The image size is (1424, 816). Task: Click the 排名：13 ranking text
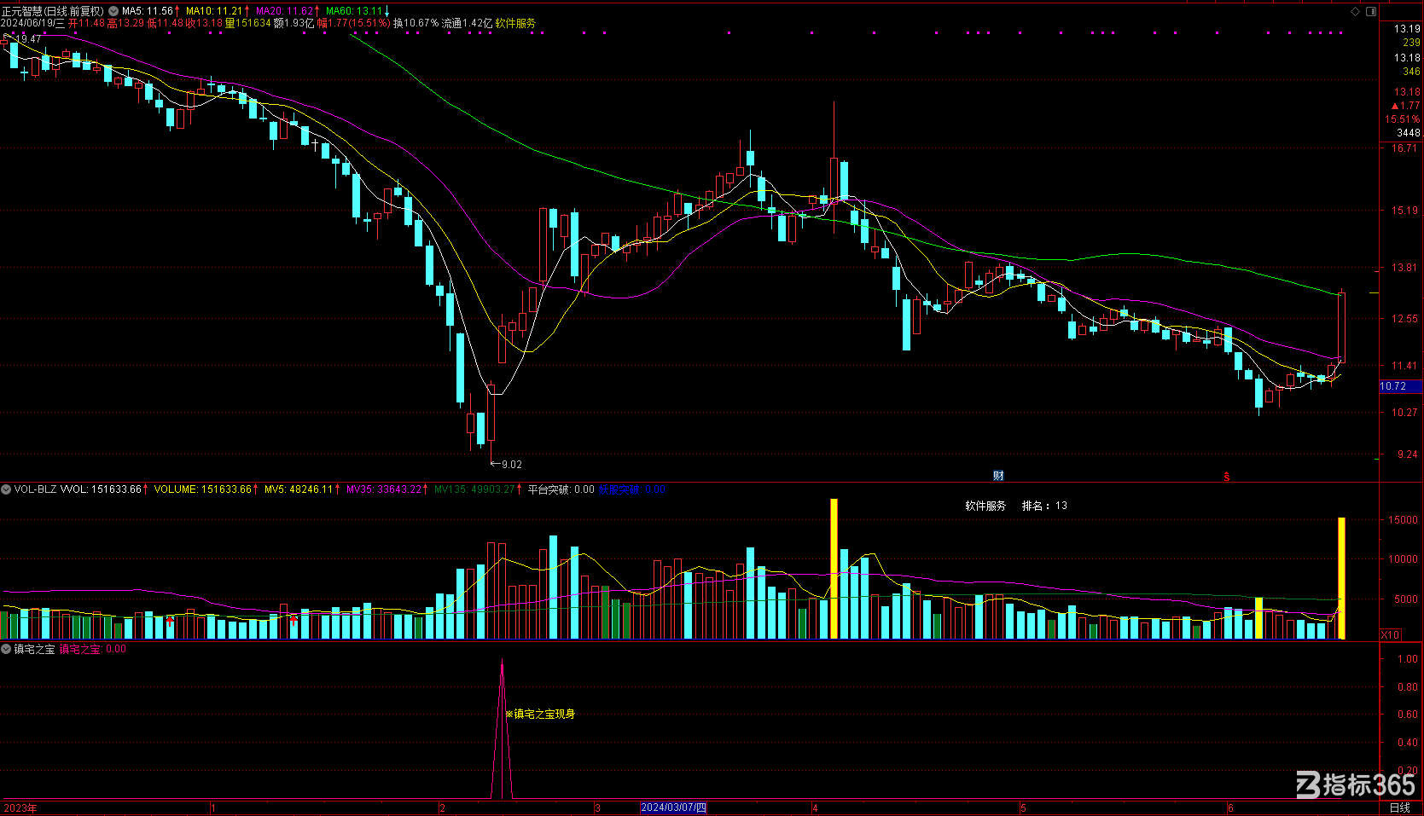pos(1044,506)
